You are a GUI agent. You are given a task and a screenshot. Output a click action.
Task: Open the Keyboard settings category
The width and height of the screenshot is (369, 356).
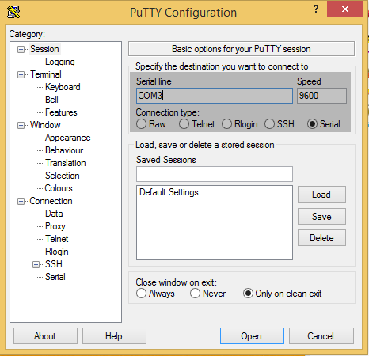tap(63, 87)
